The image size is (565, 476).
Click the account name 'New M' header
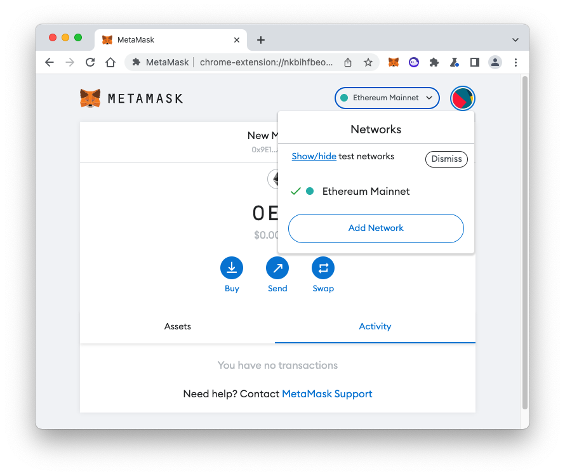click(x=263, y=135)
